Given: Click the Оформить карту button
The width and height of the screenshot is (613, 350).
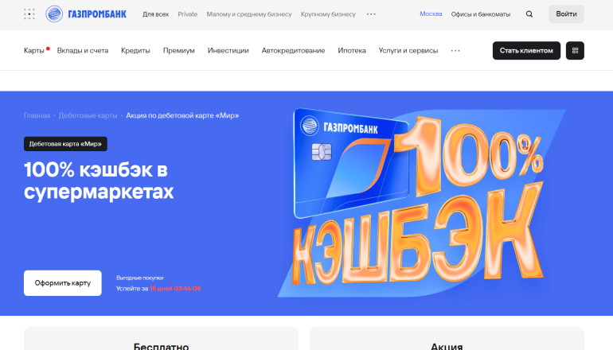Looking at the screenshot, I should point(63,283).
